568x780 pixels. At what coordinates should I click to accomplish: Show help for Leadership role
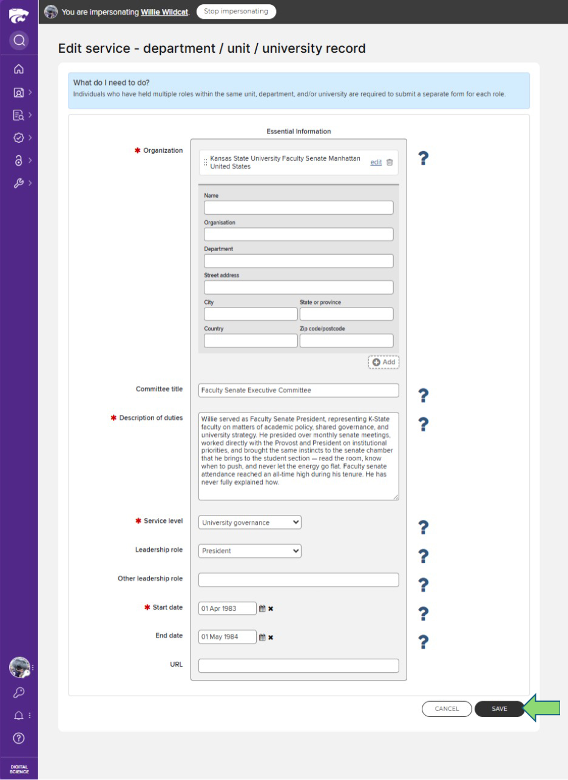tap(425, 556)
